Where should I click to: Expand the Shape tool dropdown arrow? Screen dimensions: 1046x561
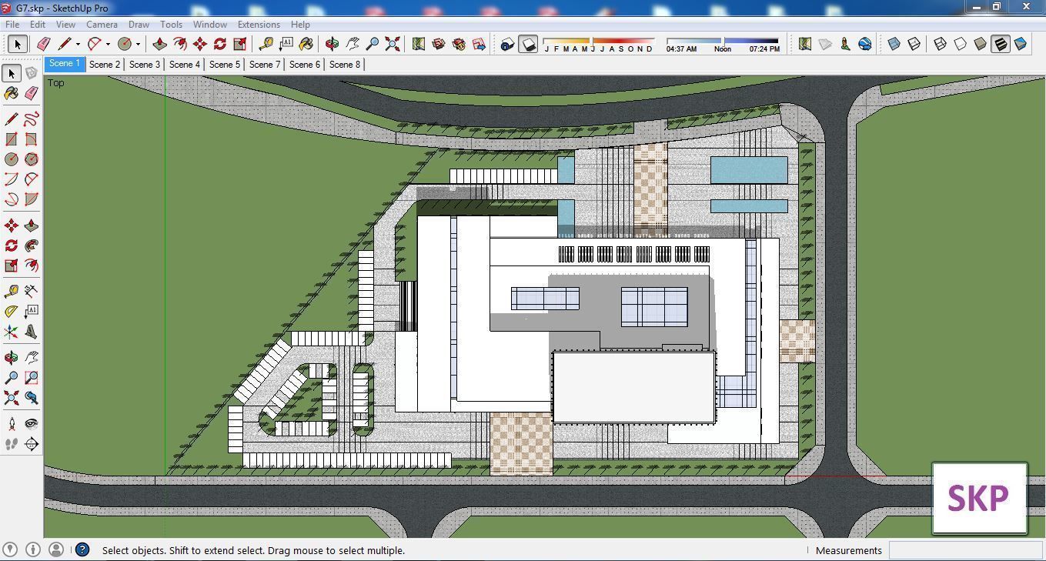tap(138, 45)
